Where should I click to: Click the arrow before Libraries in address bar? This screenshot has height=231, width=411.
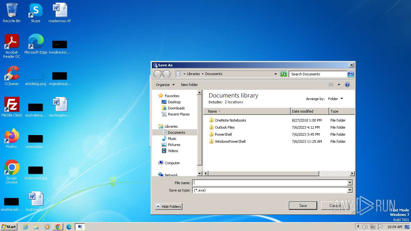click(x=184, y=74)
